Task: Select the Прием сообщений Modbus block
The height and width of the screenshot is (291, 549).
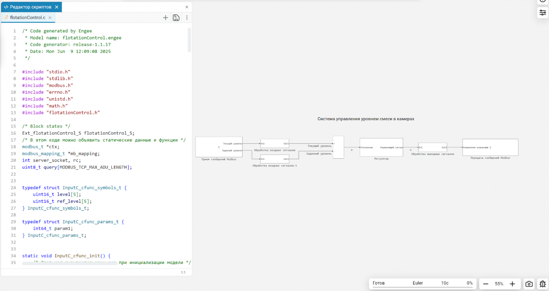Action: pos(219,147)
